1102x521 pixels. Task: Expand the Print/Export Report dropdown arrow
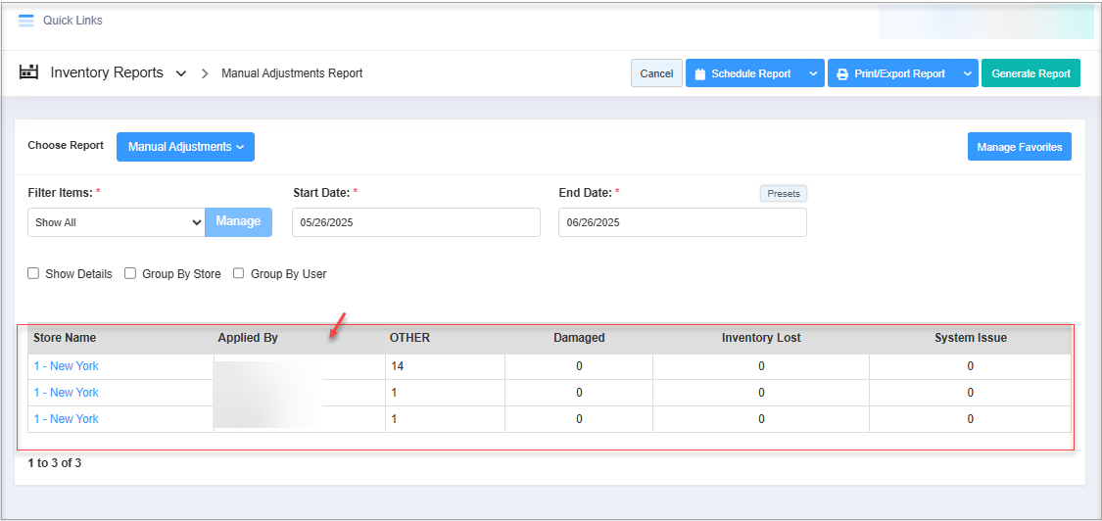coord(966,74)
